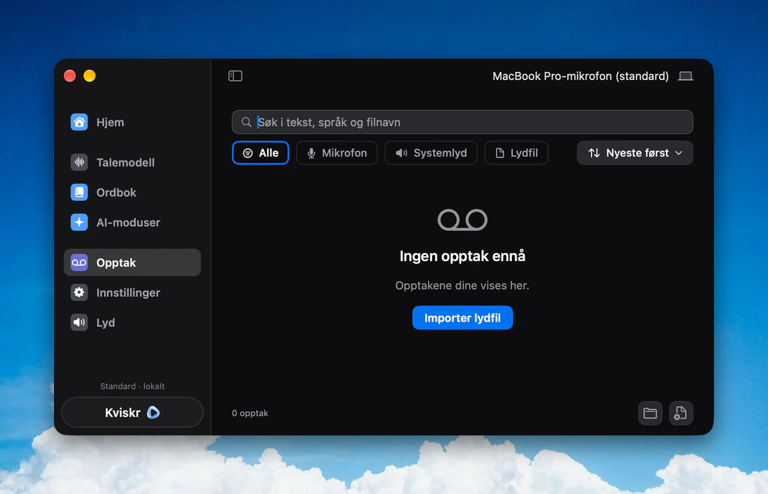Viewport: 768px width, 494px height.
Task: Close the window with red button
Action: [x=70, y=76]
